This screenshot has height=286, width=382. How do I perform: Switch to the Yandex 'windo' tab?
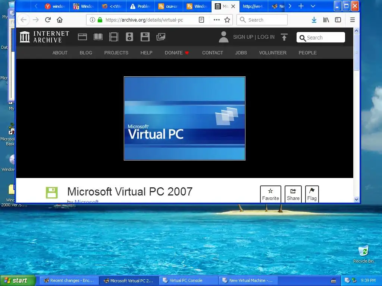pyautogui.click(x=55, y=6)
